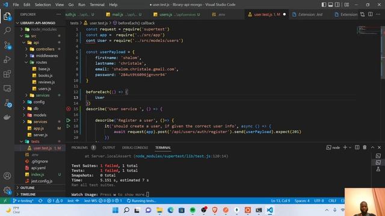Collapse the src folder
The image size is (385, 216).
22,36
